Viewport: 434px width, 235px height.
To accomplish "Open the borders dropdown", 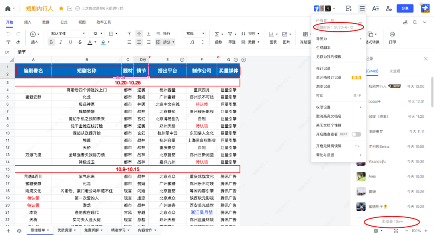I will point(113,34).
